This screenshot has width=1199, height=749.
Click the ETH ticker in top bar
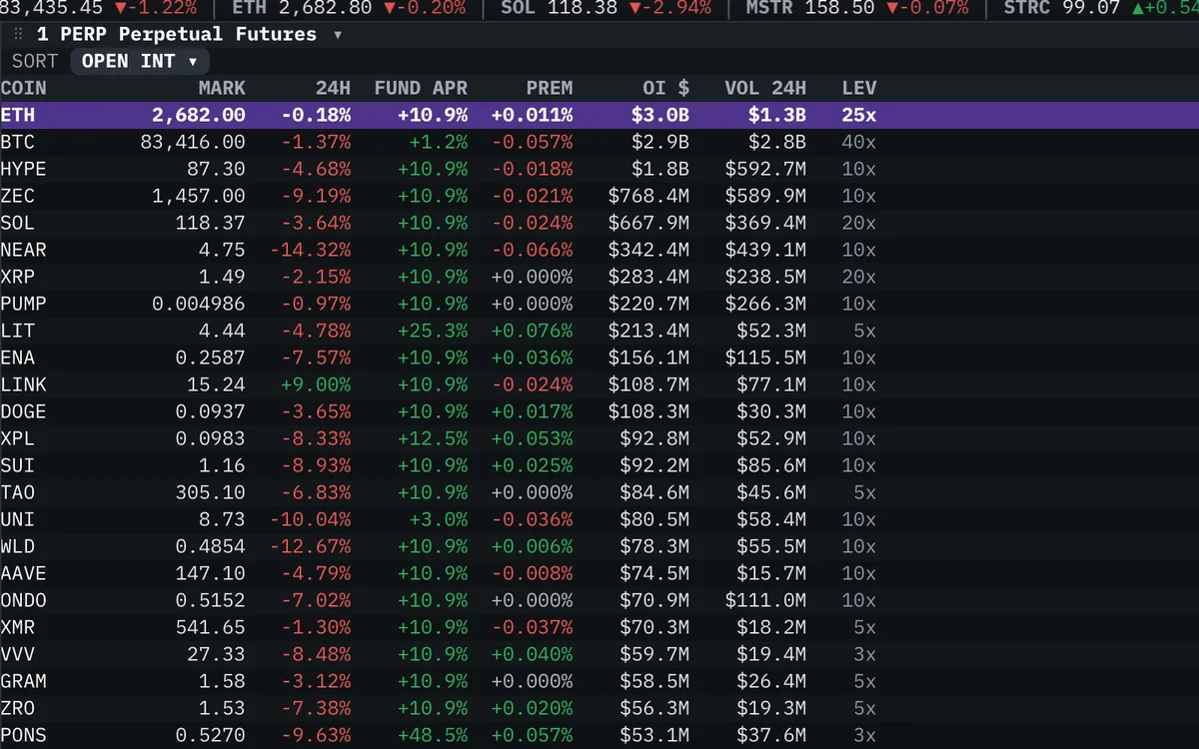pos(348,9)
